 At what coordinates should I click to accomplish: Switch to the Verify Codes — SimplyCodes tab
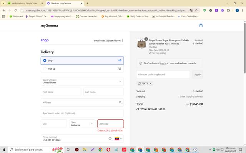coord(25,3)
